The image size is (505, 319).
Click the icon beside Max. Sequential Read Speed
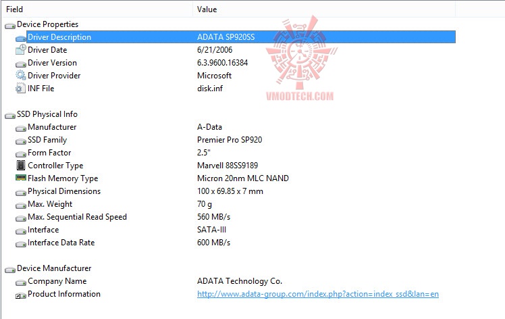21,218
